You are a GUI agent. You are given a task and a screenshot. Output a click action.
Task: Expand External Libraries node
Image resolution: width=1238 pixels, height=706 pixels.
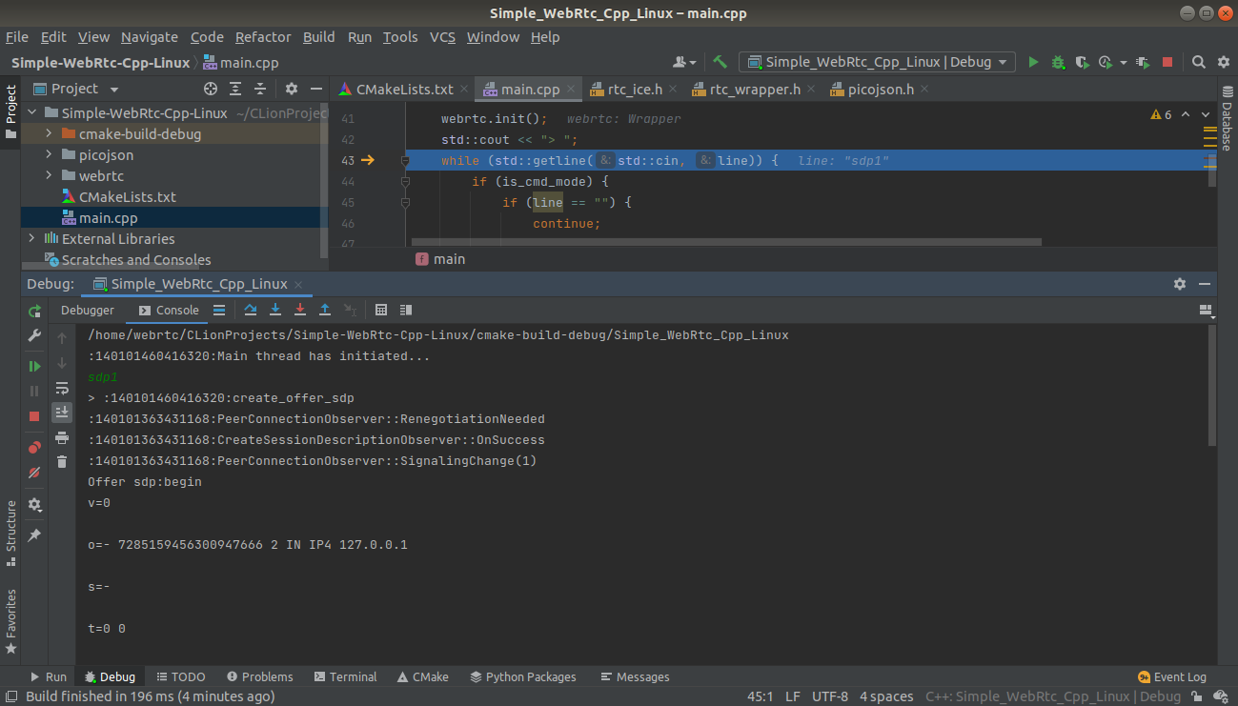31,239
